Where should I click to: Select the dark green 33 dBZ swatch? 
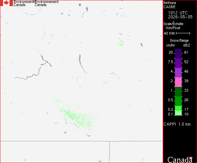tap(178, 92)
